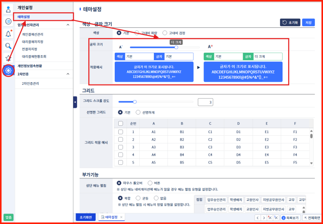
Task: Click 지방공무원인사 in the 접힘 menu preview
Action: (x=273, y=200)
